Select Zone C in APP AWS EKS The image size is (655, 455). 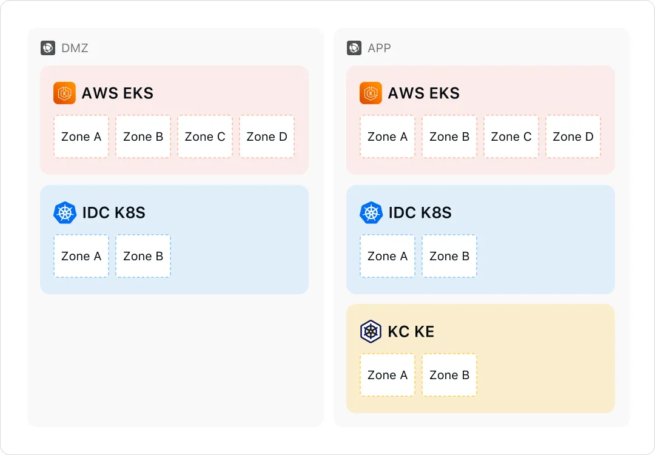click(511, 136)
